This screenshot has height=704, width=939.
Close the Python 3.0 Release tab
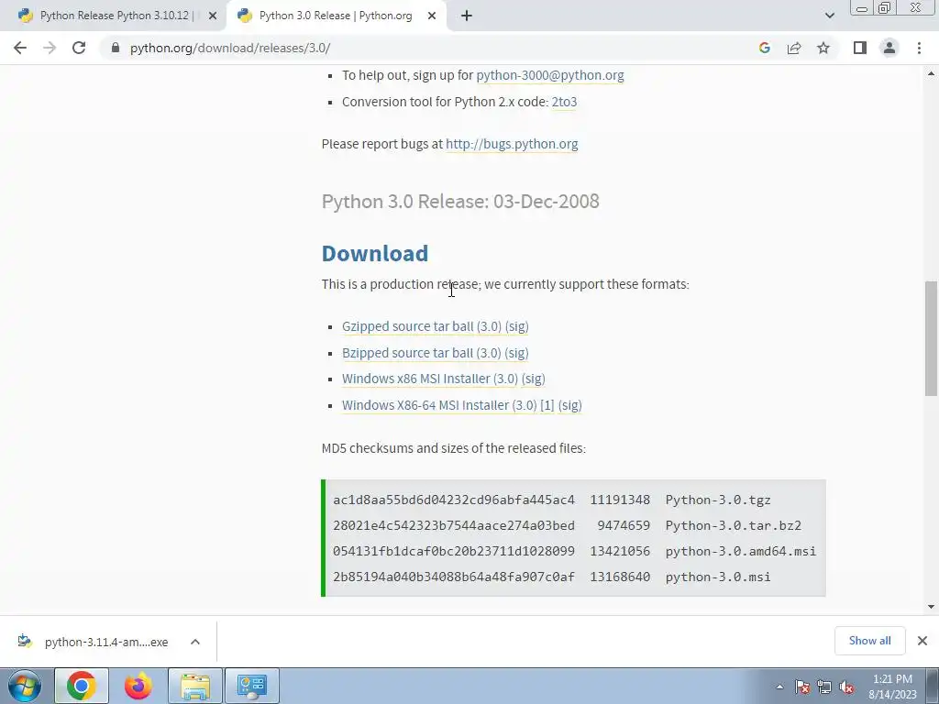(432, 16)
